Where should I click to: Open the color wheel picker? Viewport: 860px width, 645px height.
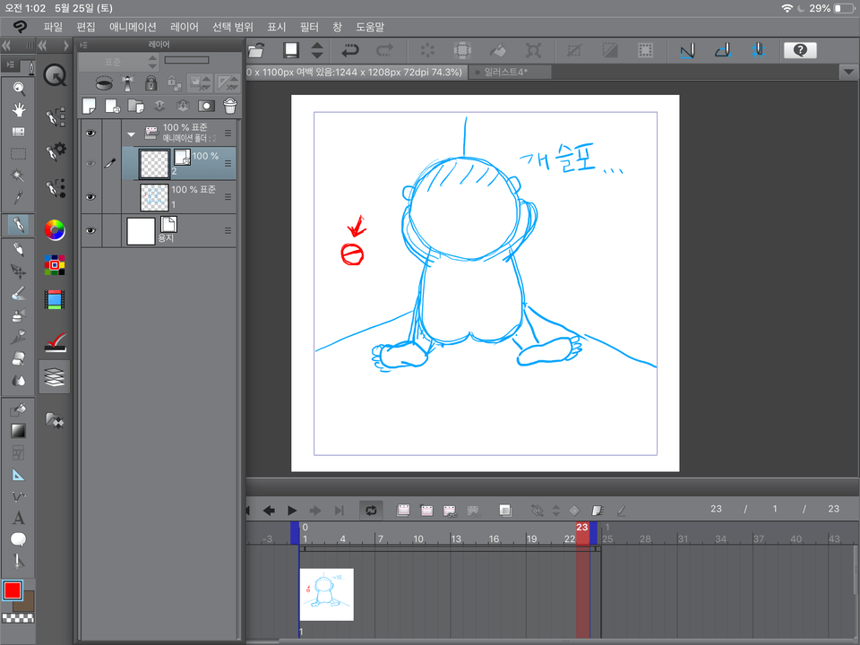click(x=55, y=229)
